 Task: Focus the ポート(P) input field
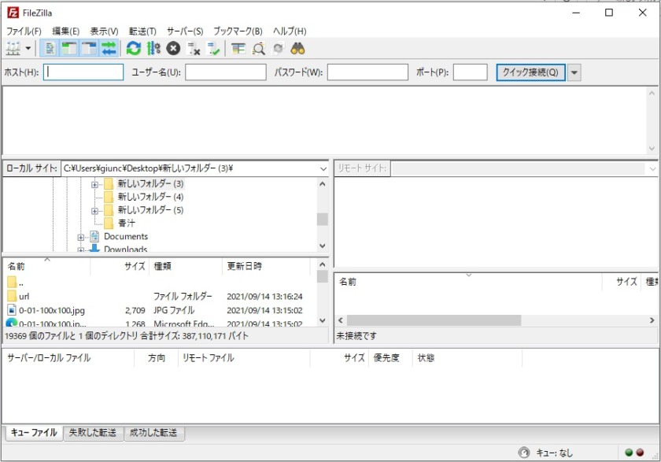(x=470, y=72)
